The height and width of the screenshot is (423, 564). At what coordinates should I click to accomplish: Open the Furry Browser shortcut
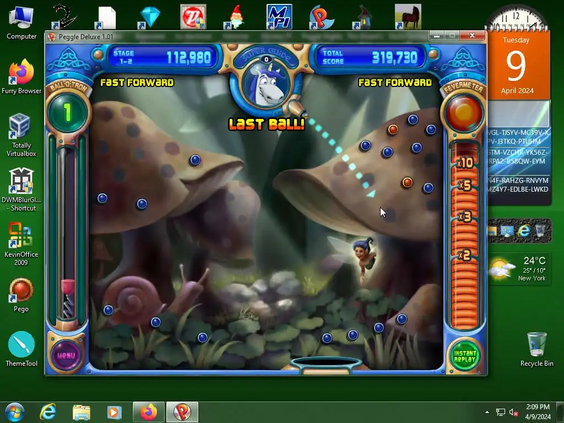(x=21, y=77)
